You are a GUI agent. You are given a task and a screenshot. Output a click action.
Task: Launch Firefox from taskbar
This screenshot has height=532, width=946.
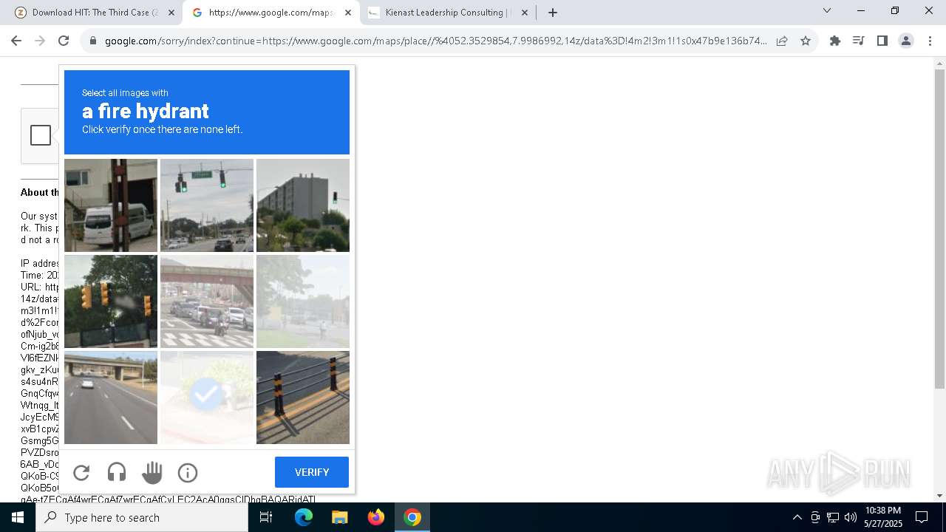(x=376, y=517)
